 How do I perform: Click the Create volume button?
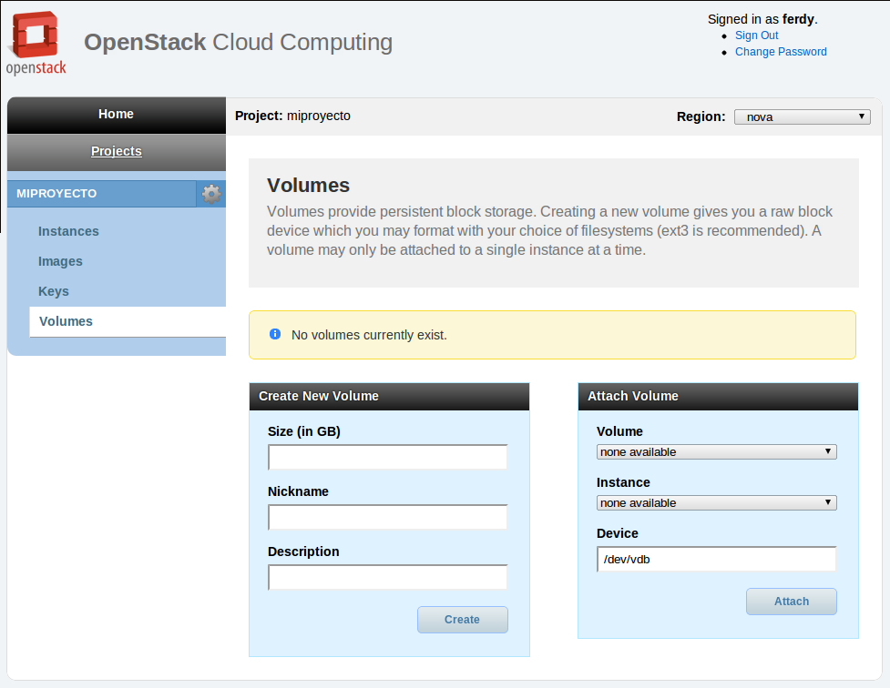point(463,620)
